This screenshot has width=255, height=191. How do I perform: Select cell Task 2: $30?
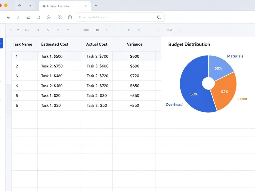click(97, 95)
